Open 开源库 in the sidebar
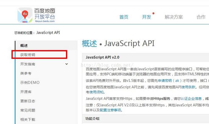 click(26, 92)
